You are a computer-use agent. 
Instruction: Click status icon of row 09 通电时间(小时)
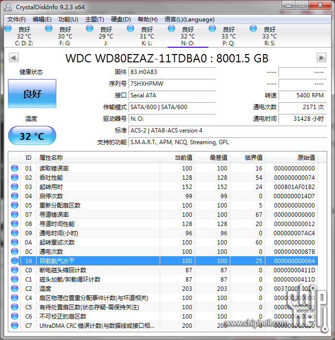click(15, 233)
